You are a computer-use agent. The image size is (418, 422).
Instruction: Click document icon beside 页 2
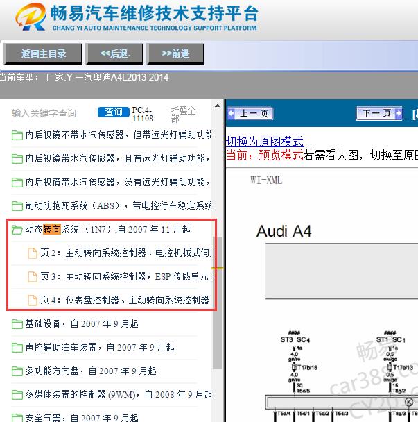tap(33, 253)
